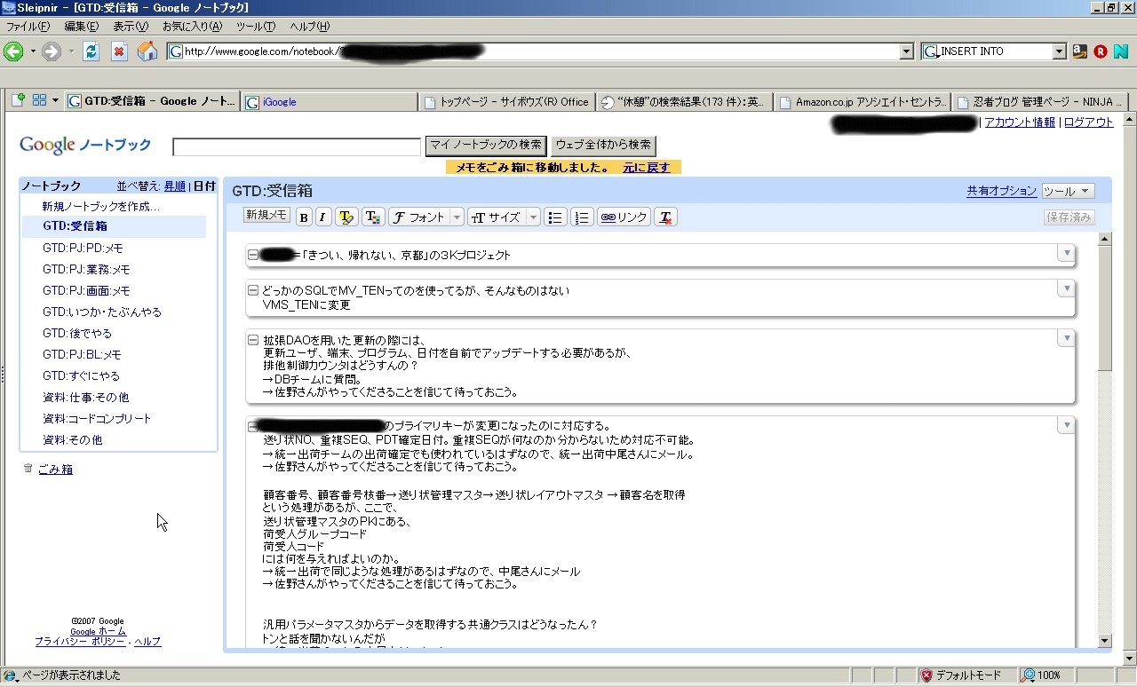Image resolution: width=1137 pixels, height=687 pixels.
Task: Collapse the プライマリキー note
Action: 253,427
